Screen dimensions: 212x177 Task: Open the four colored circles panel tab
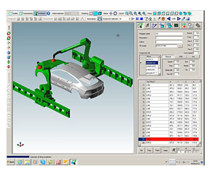click(183, 26)
